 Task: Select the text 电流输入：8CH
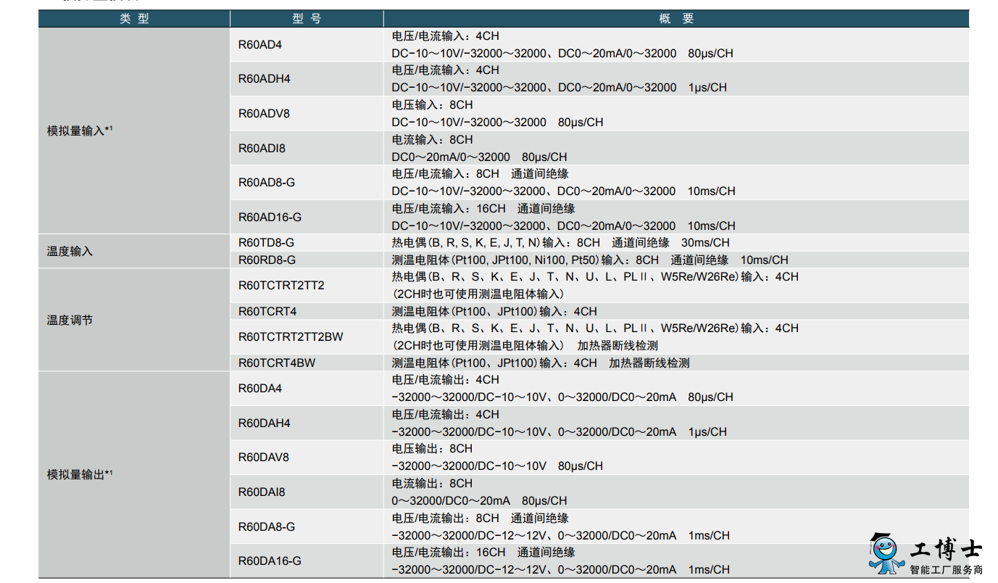(432, 139)
